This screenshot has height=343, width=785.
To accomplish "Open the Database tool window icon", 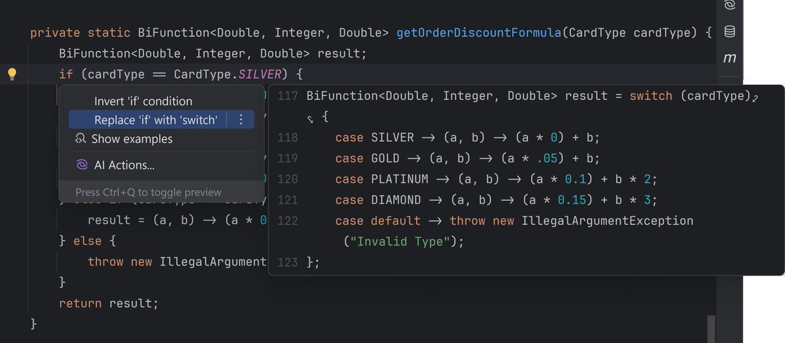I will (729, 32).
